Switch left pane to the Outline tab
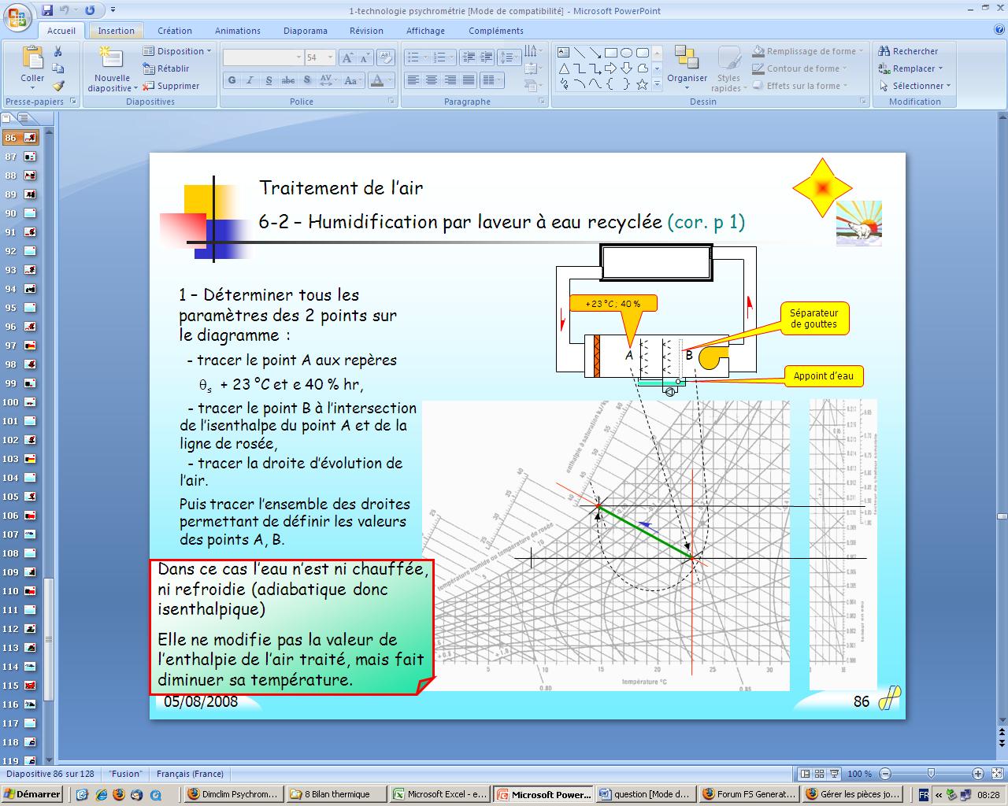 click(x=25, y=119)
